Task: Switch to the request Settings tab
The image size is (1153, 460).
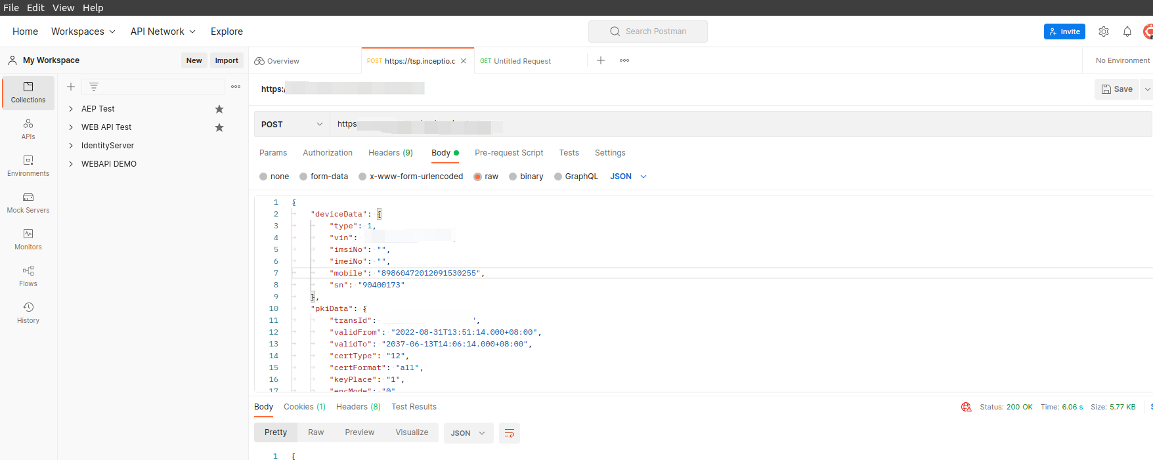Action: point(610,153)
